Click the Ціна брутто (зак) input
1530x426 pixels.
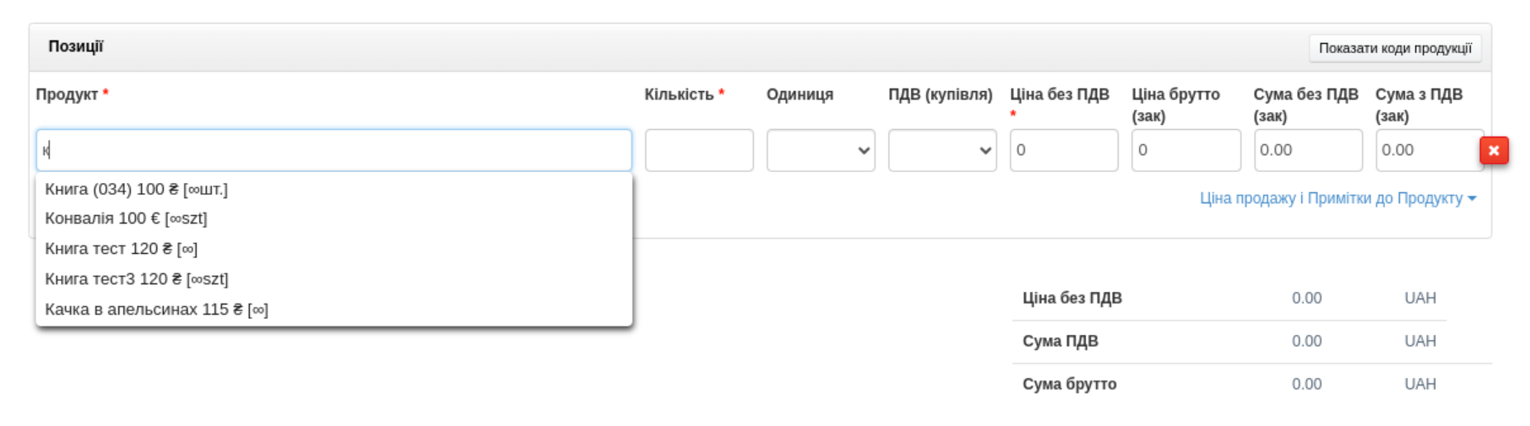pos(1185,150)
